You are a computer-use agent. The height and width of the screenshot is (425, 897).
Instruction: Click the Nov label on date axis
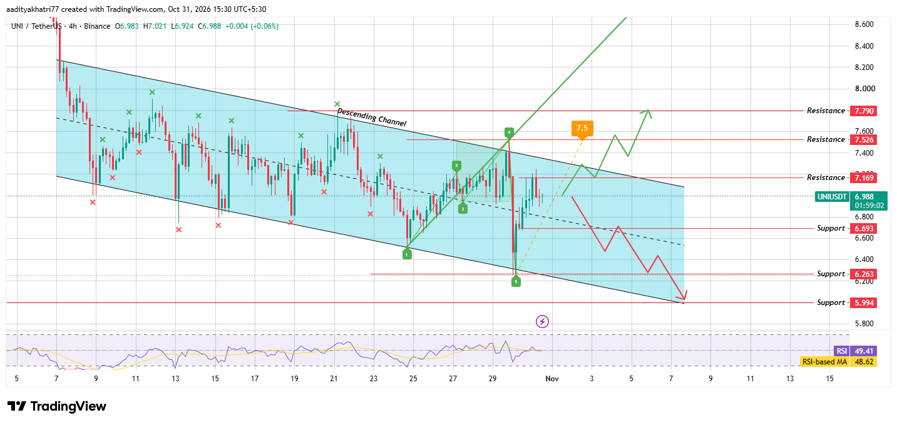point(551,379)
